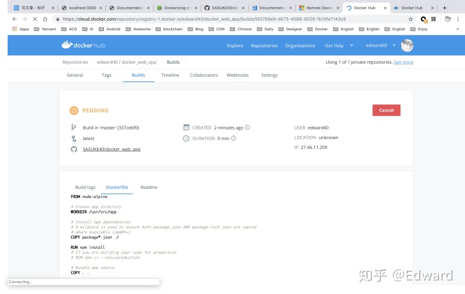This screenshot has height=294, width=465.
Task: Click the Chrome profile avatar in toolbar
Action: tap(448, 19)
